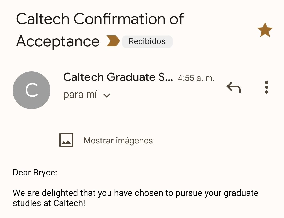Screen dimensions: 284x218
Task: Click the reply arrow icon
Action: (234, 87)
